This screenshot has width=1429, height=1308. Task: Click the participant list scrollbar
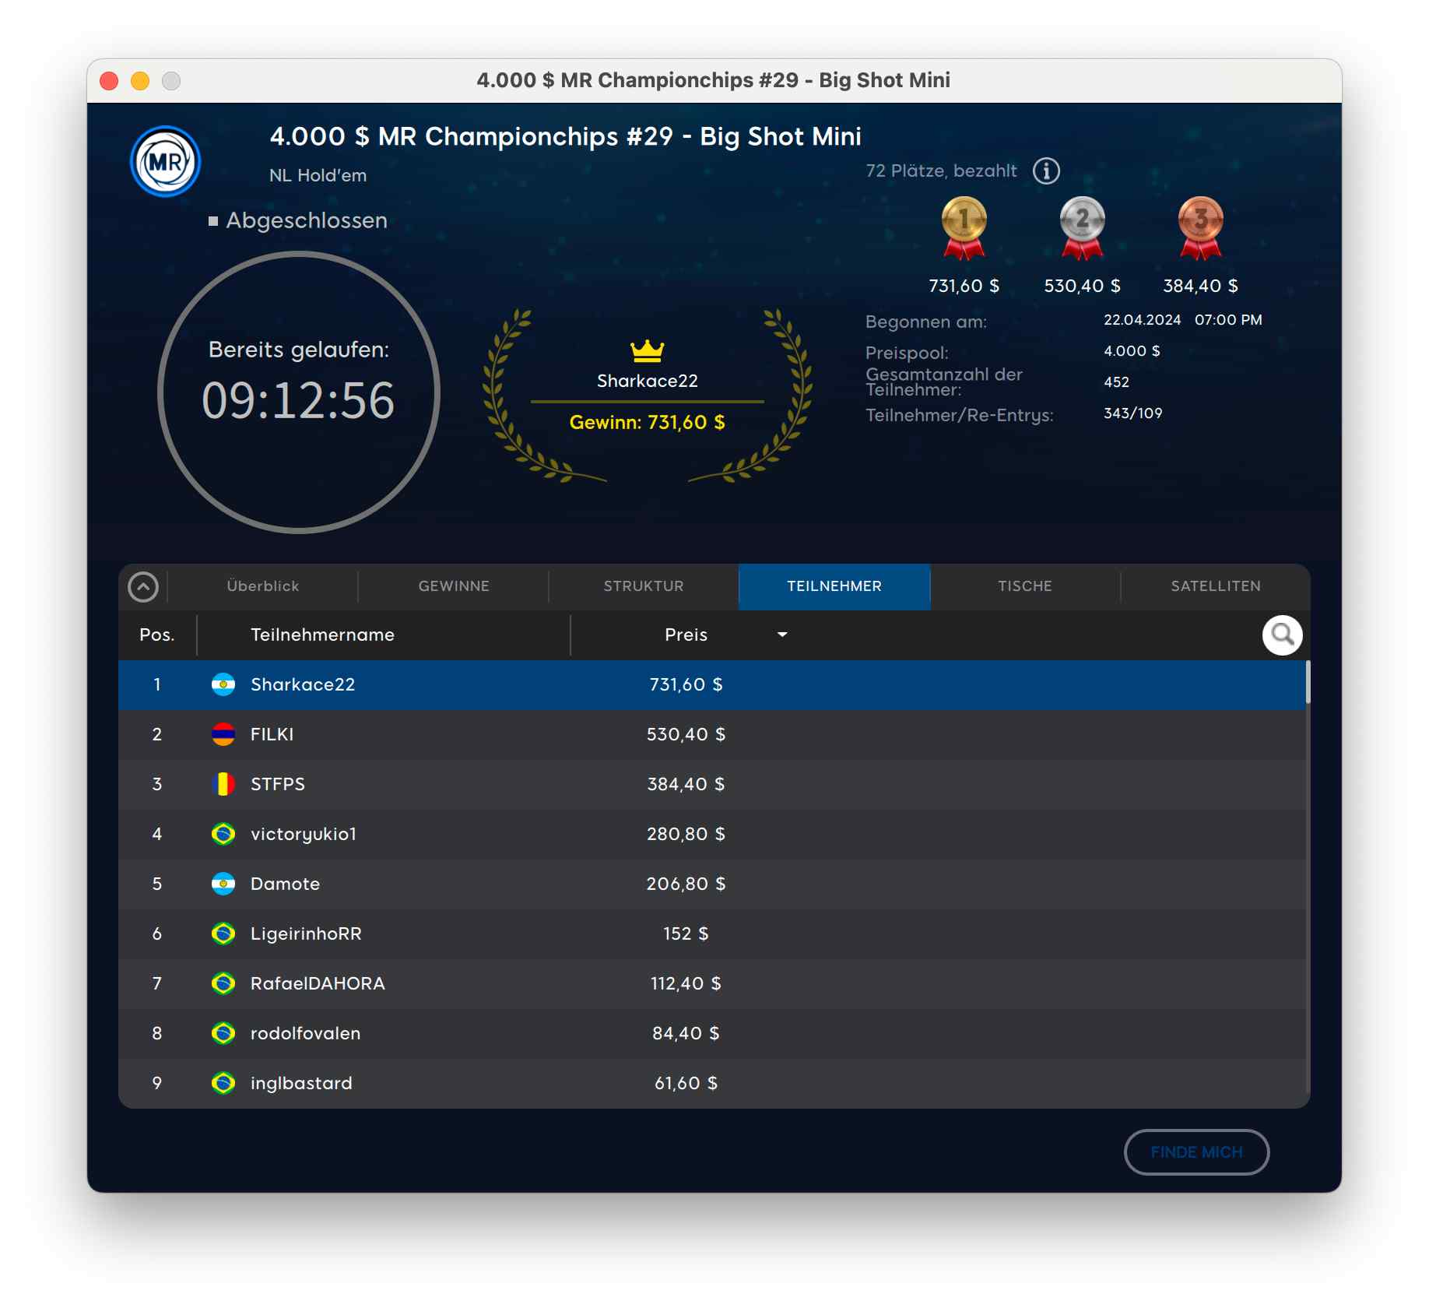(1308, 682)
